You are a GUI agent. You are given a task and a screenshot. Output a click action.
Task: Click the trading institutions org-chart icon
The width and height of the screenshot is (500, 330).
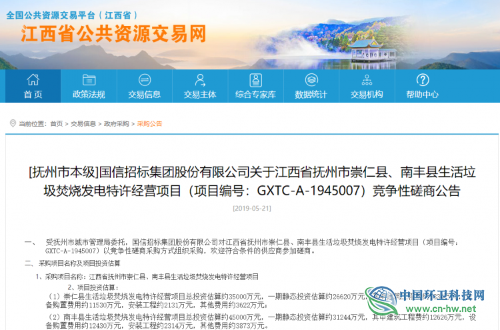click(367, 80)
